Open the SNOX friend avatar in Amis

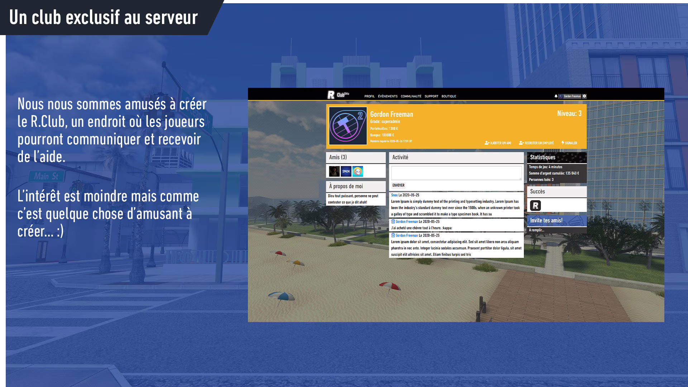346,171
